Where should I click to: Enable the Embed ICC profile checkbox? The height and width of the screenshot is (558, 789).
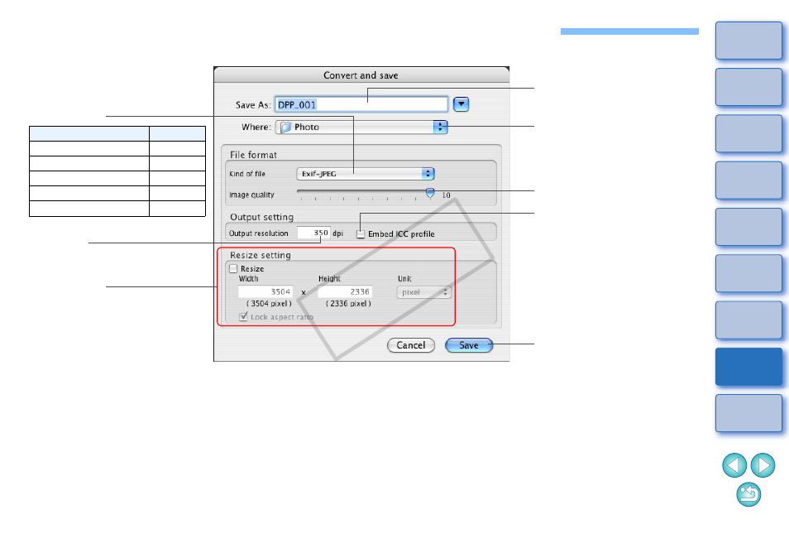361,234
